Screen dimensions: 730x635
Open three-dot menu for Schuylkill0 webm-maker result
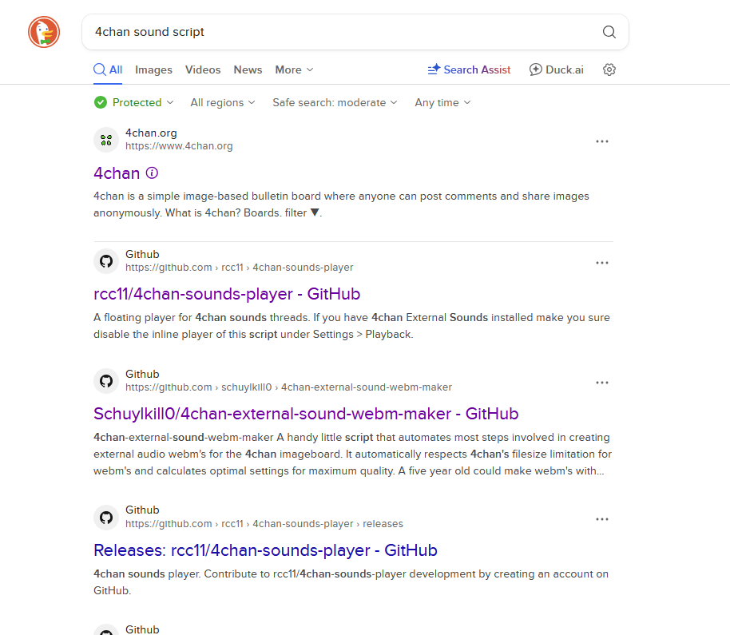point(602,383)
